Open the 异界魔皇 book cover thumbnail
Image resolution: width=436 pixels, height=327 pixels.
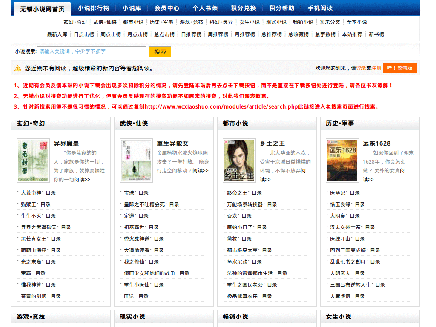33,160
